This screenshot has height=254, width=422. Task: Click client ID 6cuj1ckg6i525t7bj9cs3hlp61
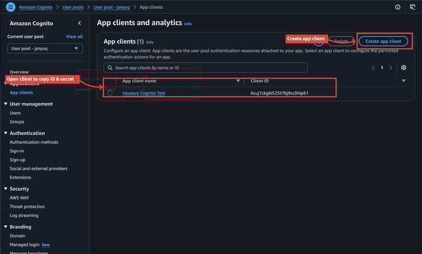(x=280, y=93)
